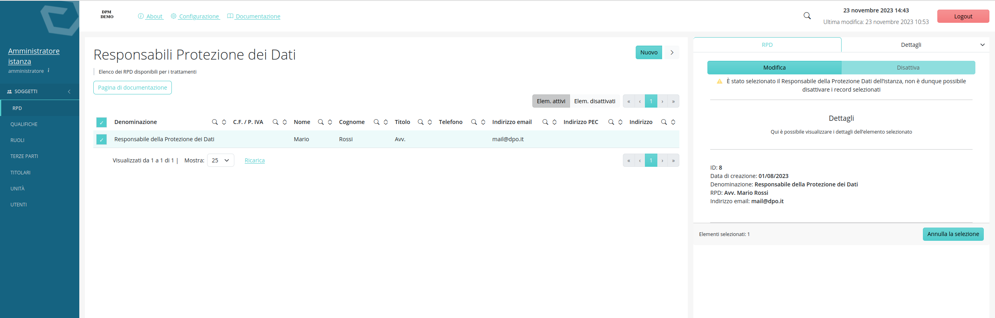This screenshot has height=318, width=995.
Task: Go to next page in bottom pagination
Action: [x=663, y=160]
